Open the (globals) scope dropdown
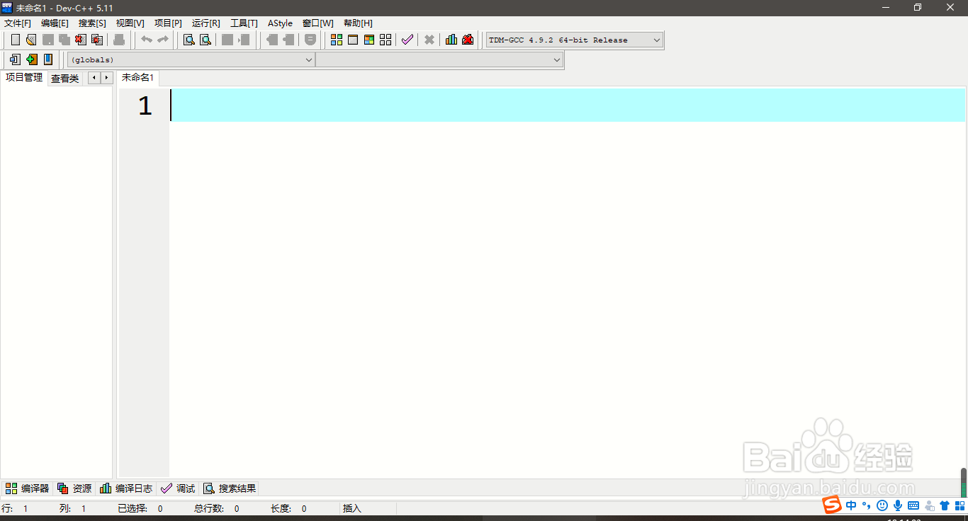 tap(191, 60)
